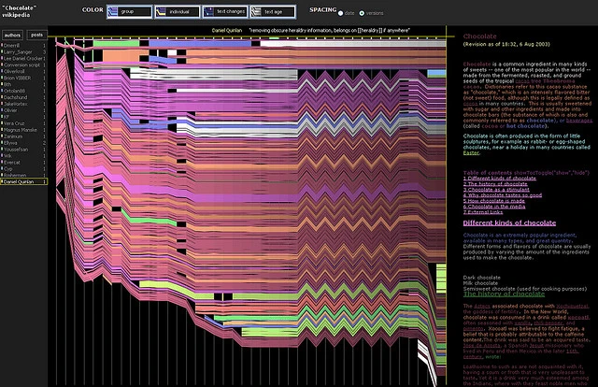Select author Evercat

click(23, 163)
